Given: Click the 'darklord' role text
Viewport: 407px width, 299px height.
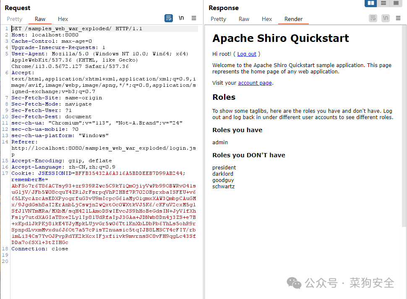Looking at the screenshot, I should 223,174.
